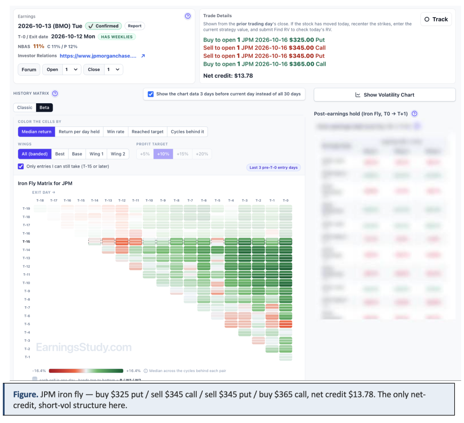This screenshot has height=423, width=464.
Task: Click the Buy to open $325.00 Put line
Action: point(264,40)
